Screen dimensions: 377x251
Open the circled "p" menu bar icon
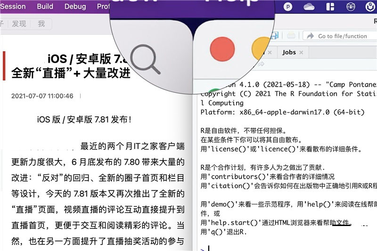tap(288, 7)
